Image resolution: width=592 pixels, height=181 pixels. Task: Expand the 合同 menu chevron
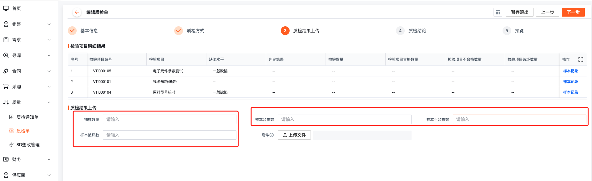pos(49,71)
